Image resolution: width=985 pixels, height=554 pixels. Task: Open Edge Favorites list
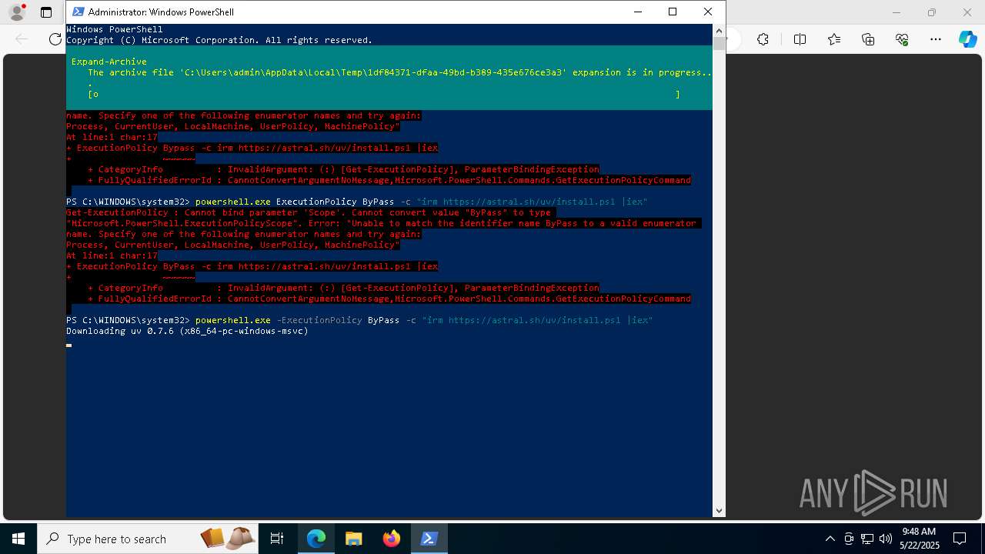834,39
